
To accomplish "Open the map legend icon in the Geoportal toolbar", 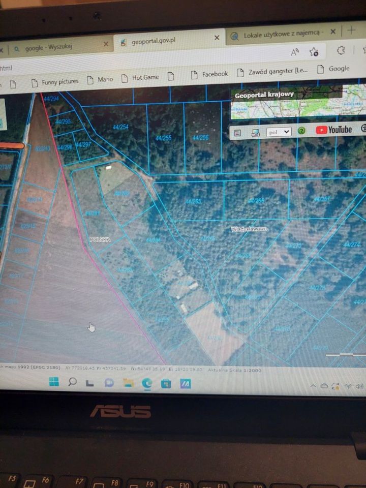I will click(237, 133).
